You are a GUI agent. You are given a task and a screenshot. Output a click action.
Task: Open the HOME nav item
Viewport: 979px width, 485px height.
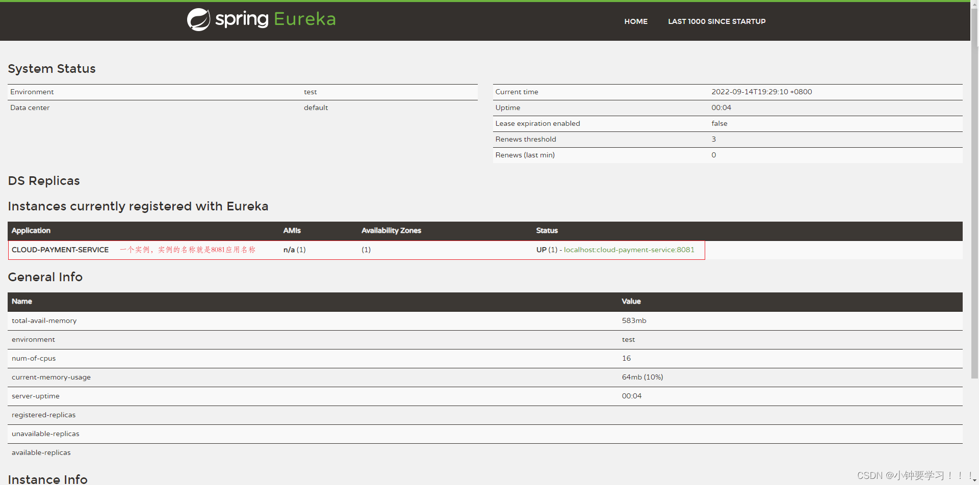point(636,21)
